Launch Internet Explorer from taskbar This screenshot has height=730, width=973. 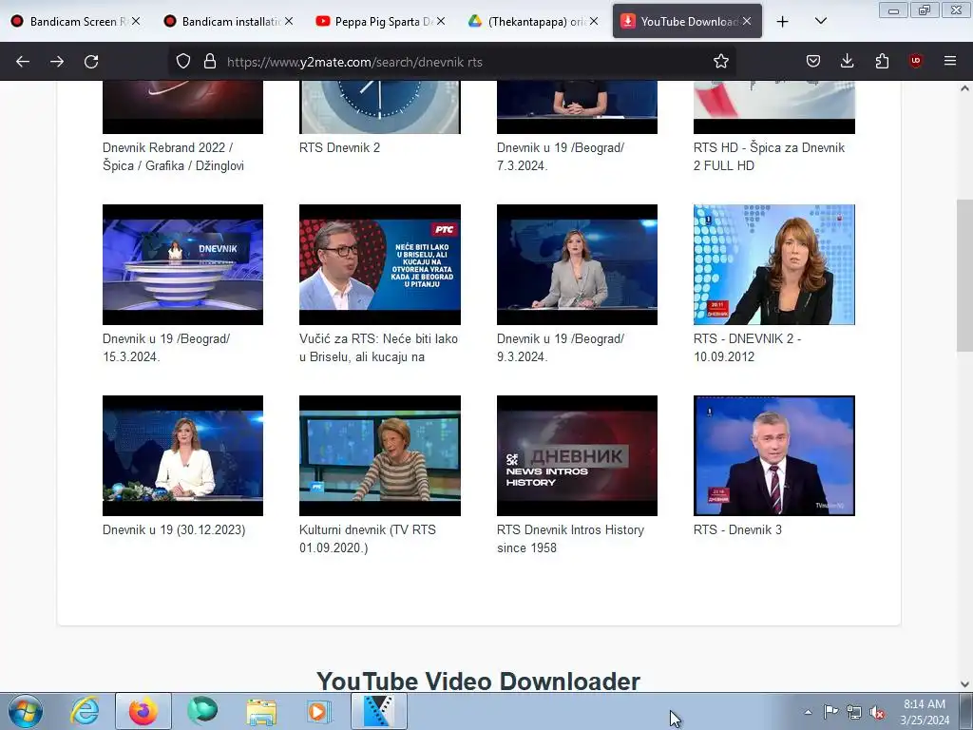tap(85, 711)
